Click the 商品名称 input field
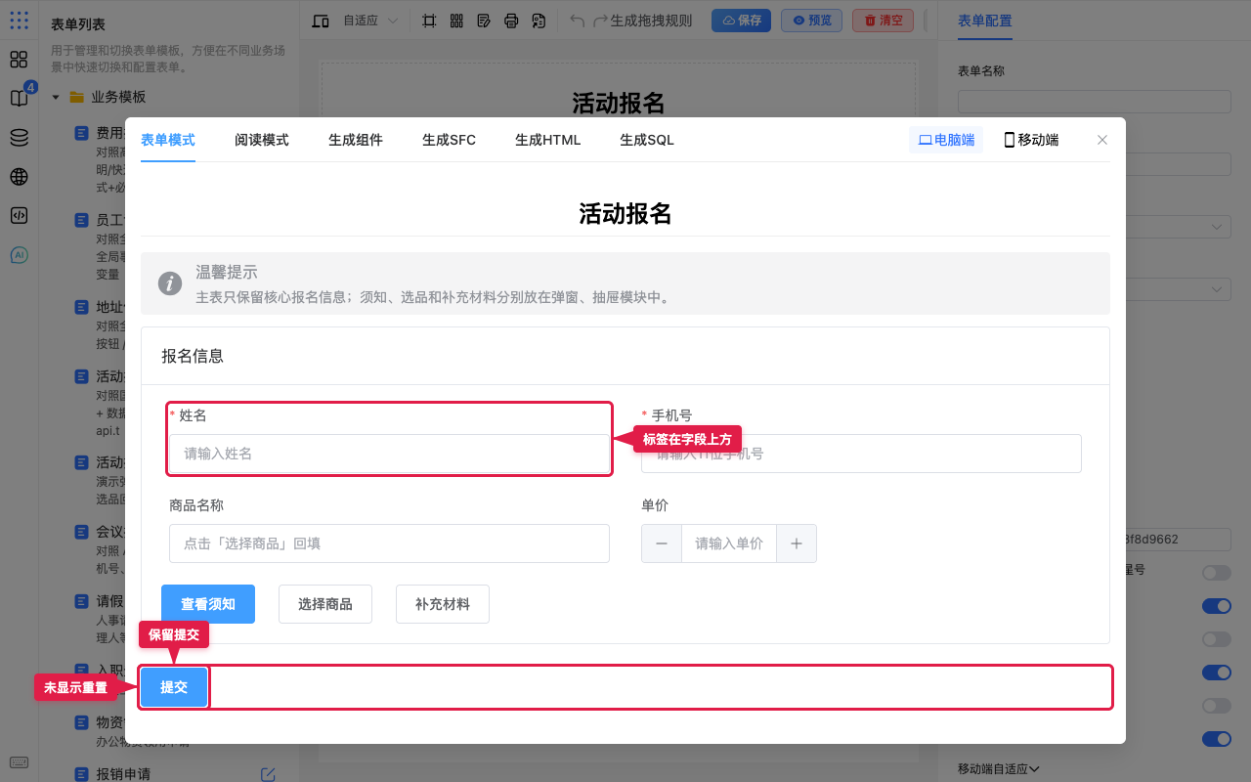This screenshot has height=782, width=1251. pyautogui.click(x=389, y=543)
